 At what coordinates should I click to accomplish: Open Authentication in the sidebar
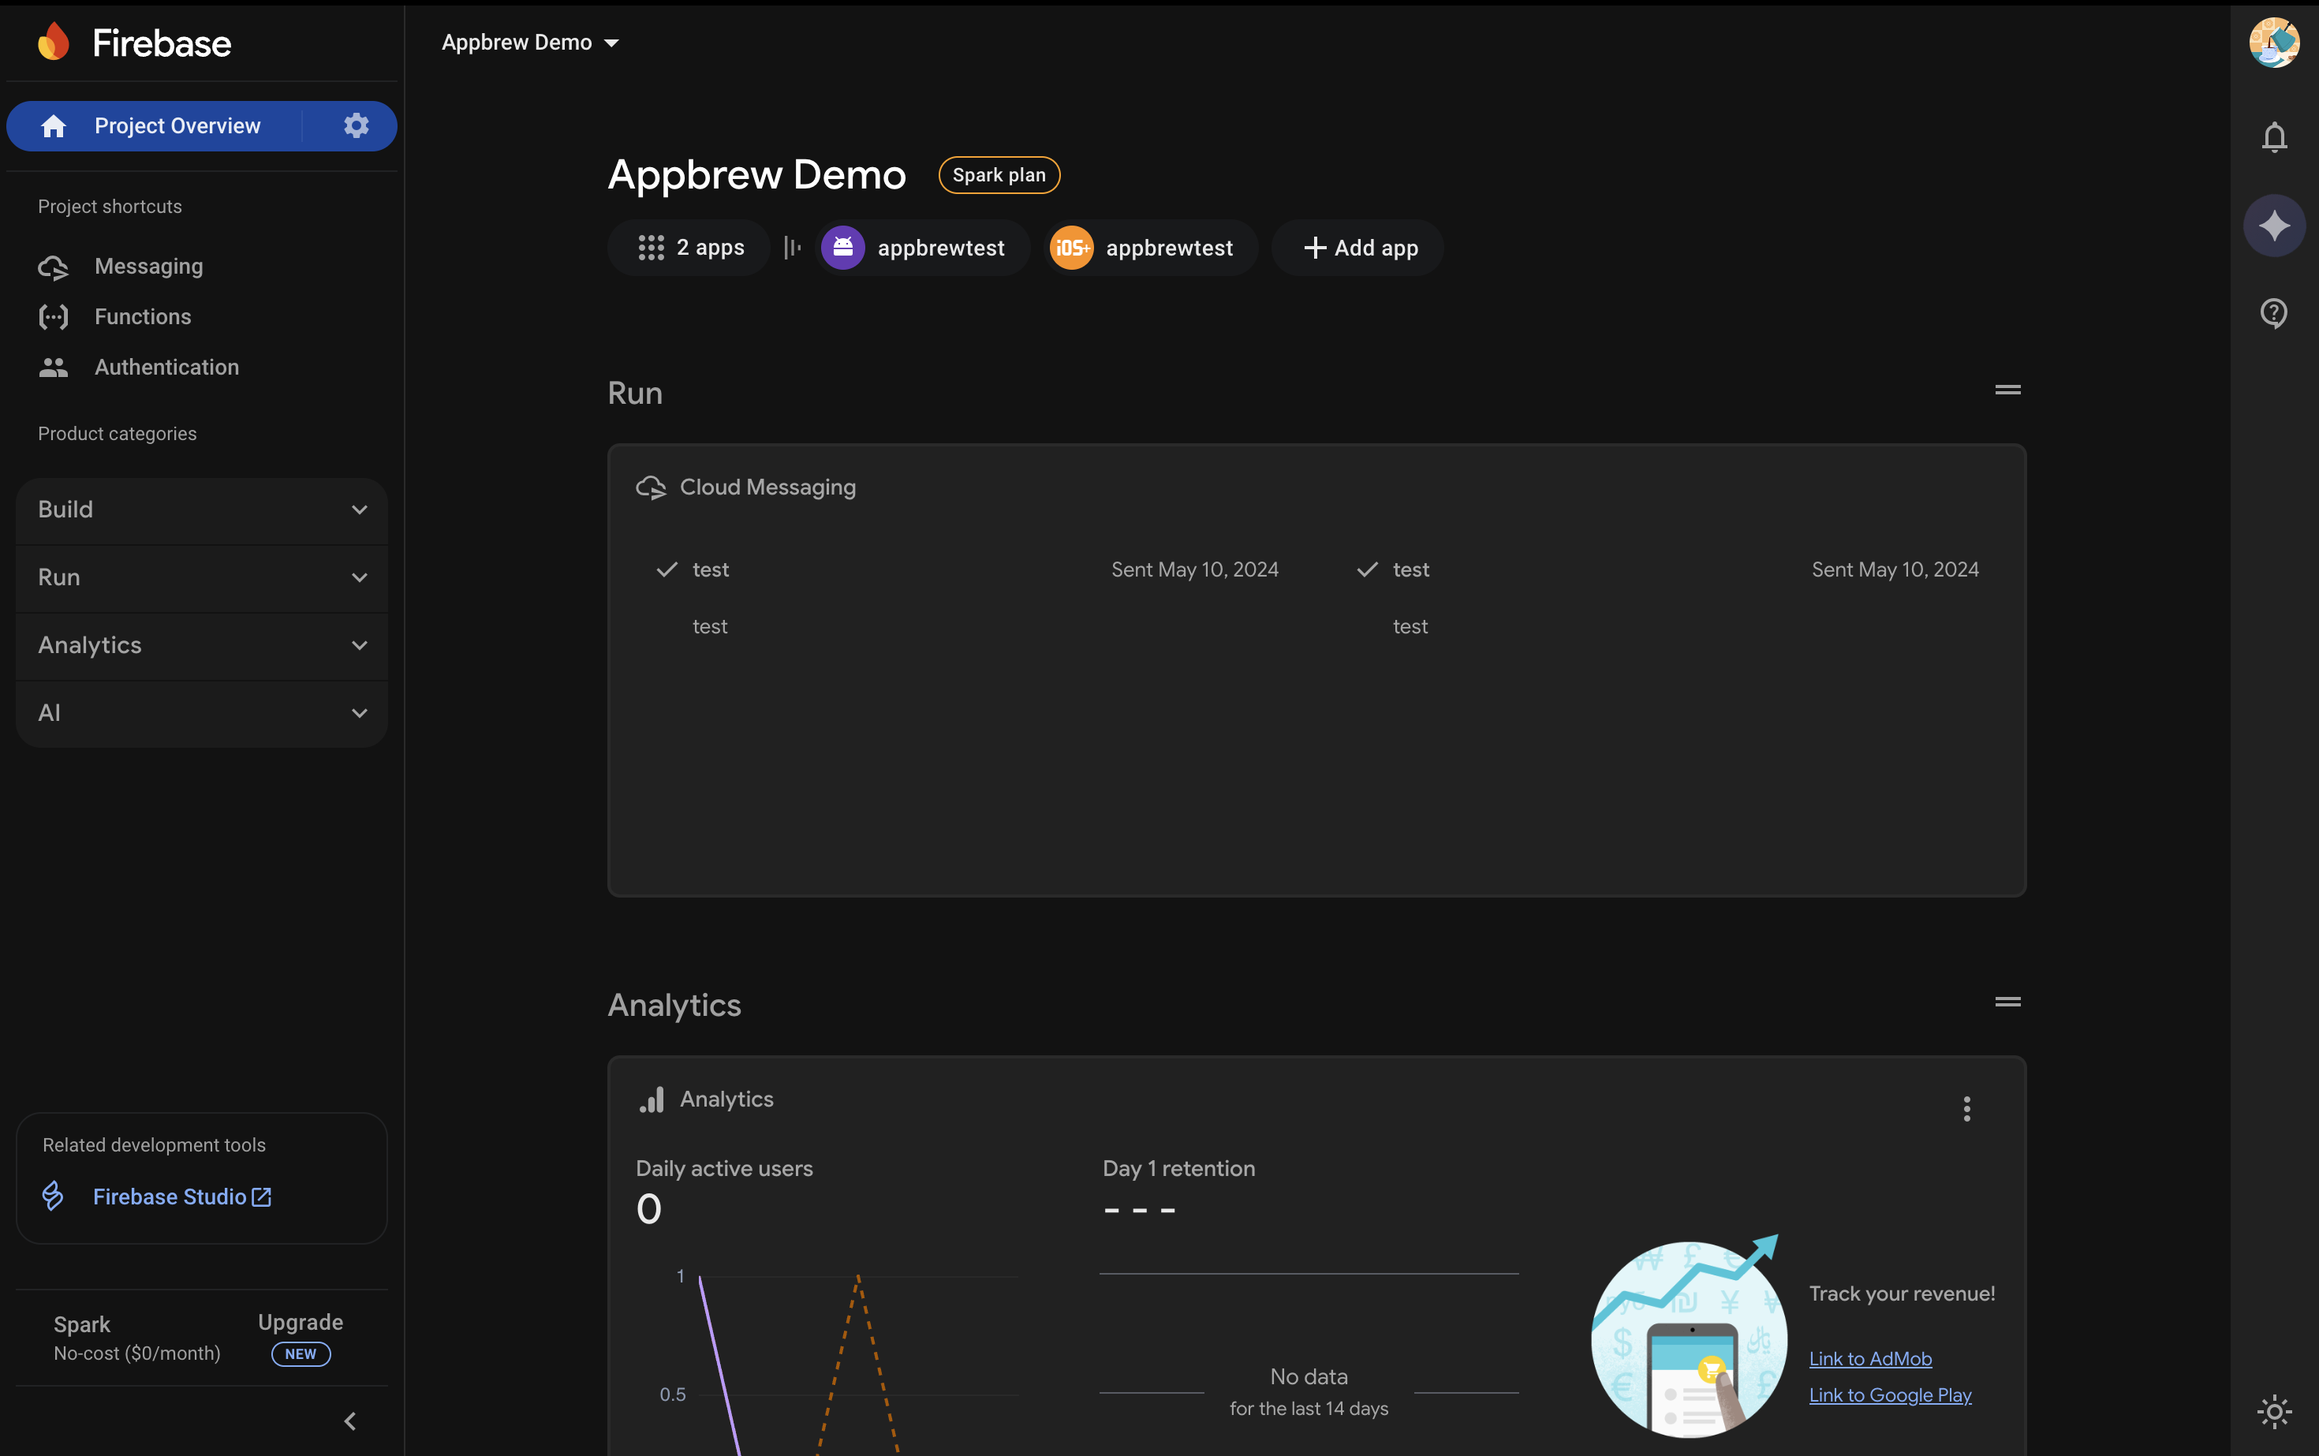166,367
